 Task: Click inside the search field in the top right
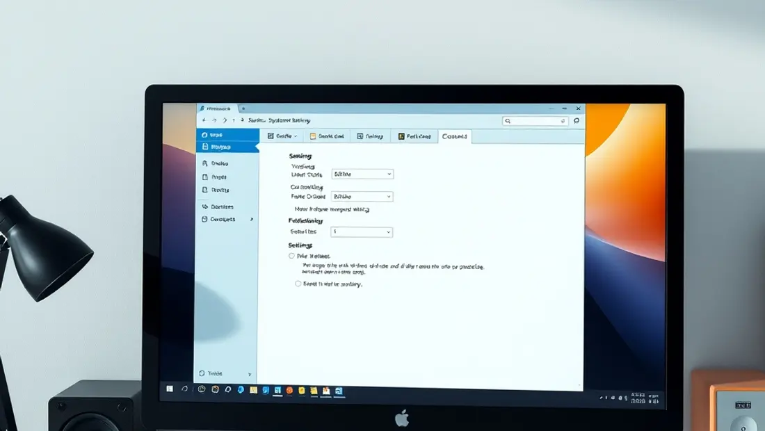tap(535, 121)
